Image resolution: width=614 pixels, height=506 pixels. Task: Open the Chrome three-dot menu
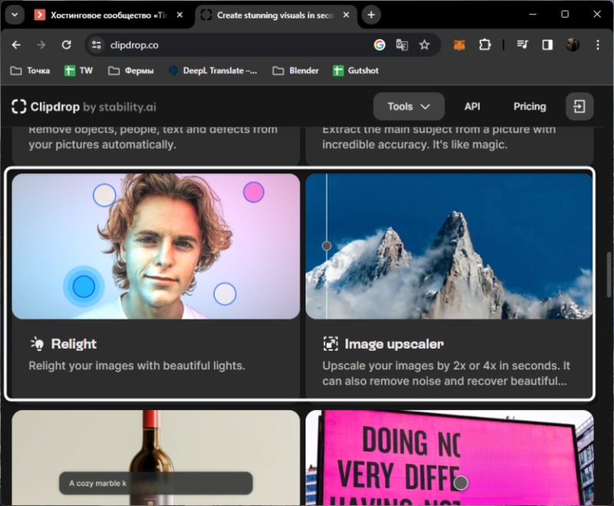pos(598,45)
